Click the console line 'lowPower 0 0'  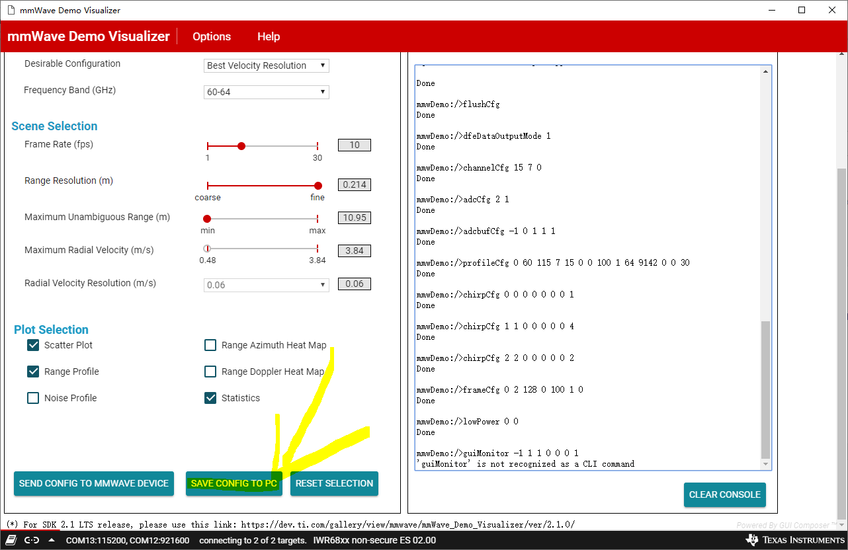click(x=467, y=422)
